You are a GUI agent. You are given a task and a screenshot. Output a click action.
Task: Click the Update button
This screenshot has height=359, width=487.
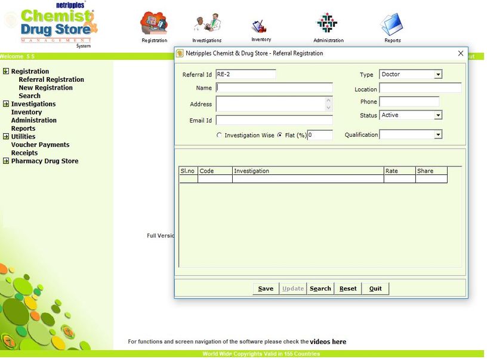tap(293, 289)
